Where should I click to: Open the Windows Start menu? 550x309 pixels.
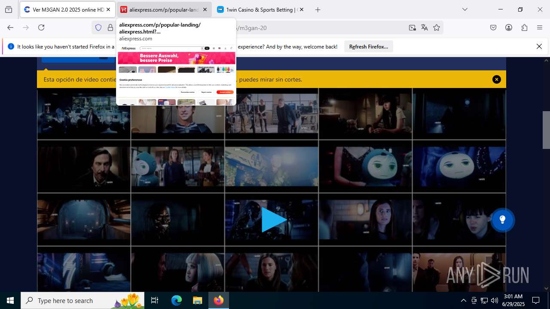pyautogui.click(x=10, y=300)
